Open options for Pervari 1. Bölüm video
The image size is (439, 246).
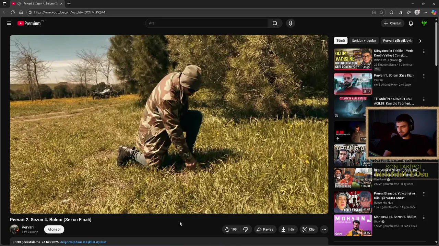(424, 76)
